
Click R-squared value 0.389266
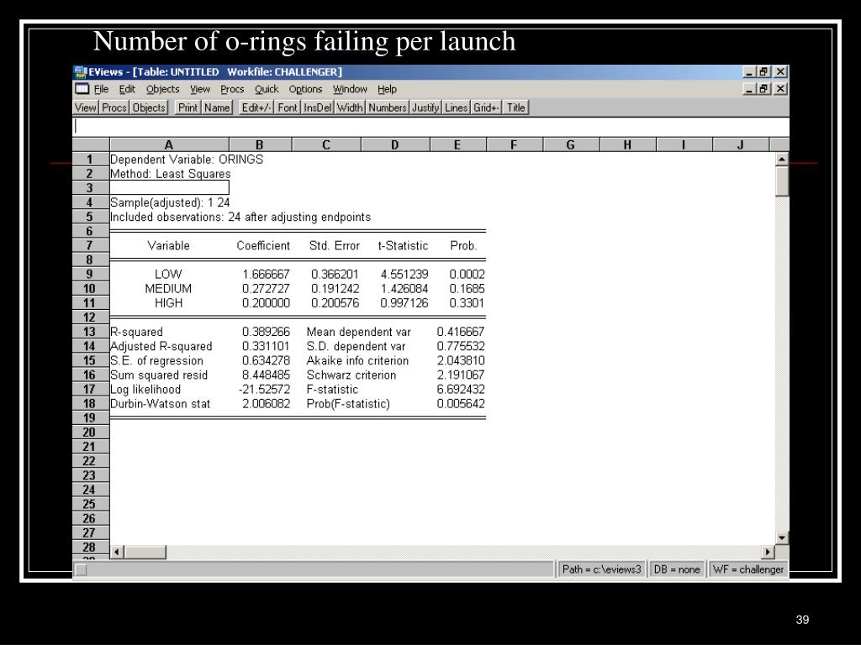(266, 332)
